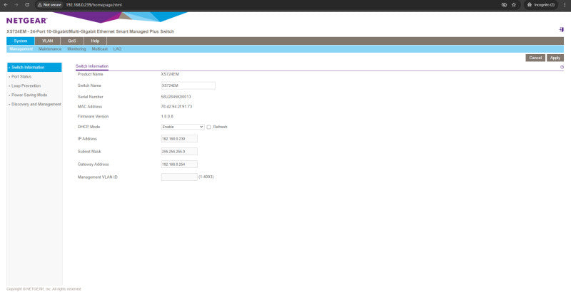Click the Incognito profile indicator
Viewport: 571px width, 292px height.
(x=541, y=5)
